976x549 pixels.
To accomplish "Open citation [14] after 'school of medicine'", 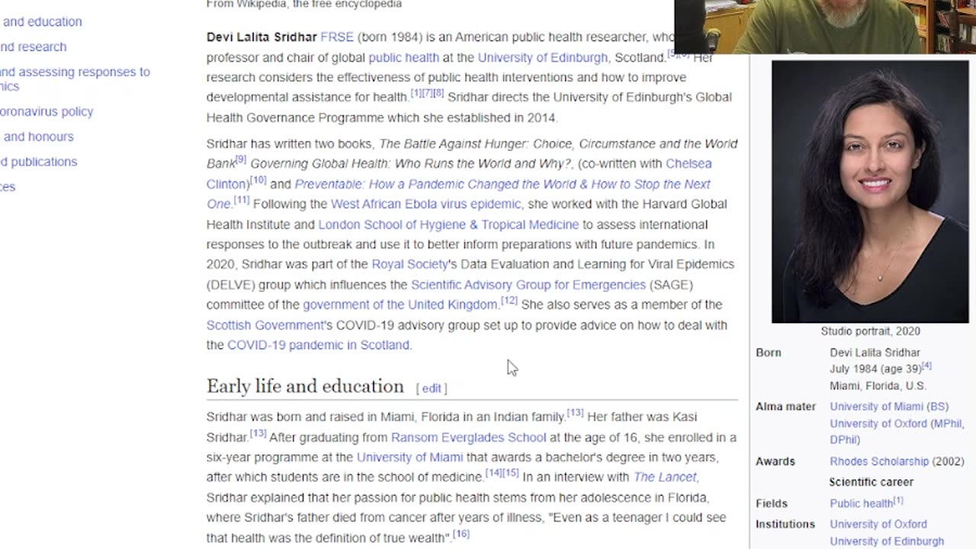I will pos(494,474).
